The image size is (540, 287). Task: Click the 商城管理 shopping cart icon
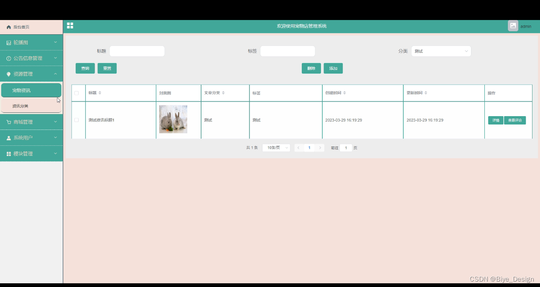pyautogui.click(x=9, y=122)
